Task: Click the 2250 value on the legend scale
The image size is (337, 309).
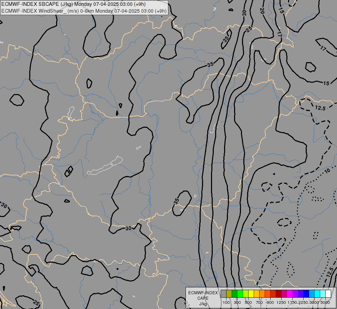Action: point(303,302)
